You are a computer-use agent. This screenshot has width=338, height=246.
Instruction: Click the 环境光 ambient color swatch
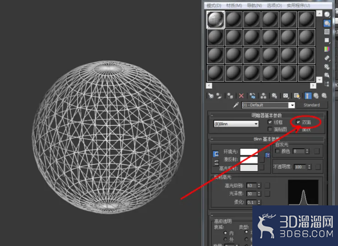pyautogui.click(x=249, y=152)
